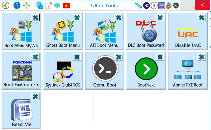Remove Disable UAC tile with X
The height and width of the screenshot is (130, 211).
click(x=201, y=18)
